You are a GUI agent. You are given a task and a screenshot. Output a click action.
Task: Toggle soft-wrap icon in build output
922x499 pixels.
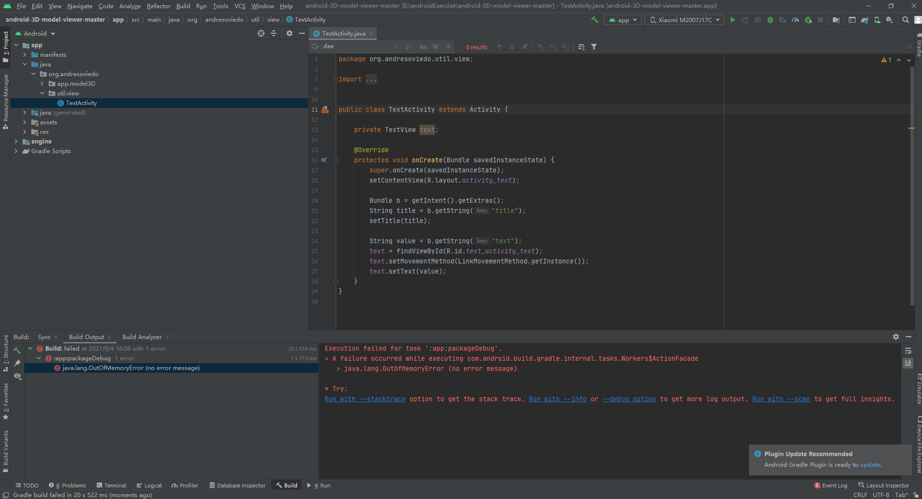[x=908, y=351]
